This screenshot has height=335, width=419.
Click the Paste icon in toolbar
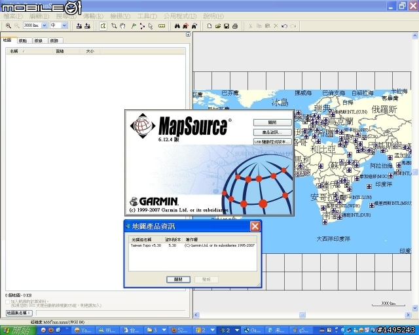[267, 26]
